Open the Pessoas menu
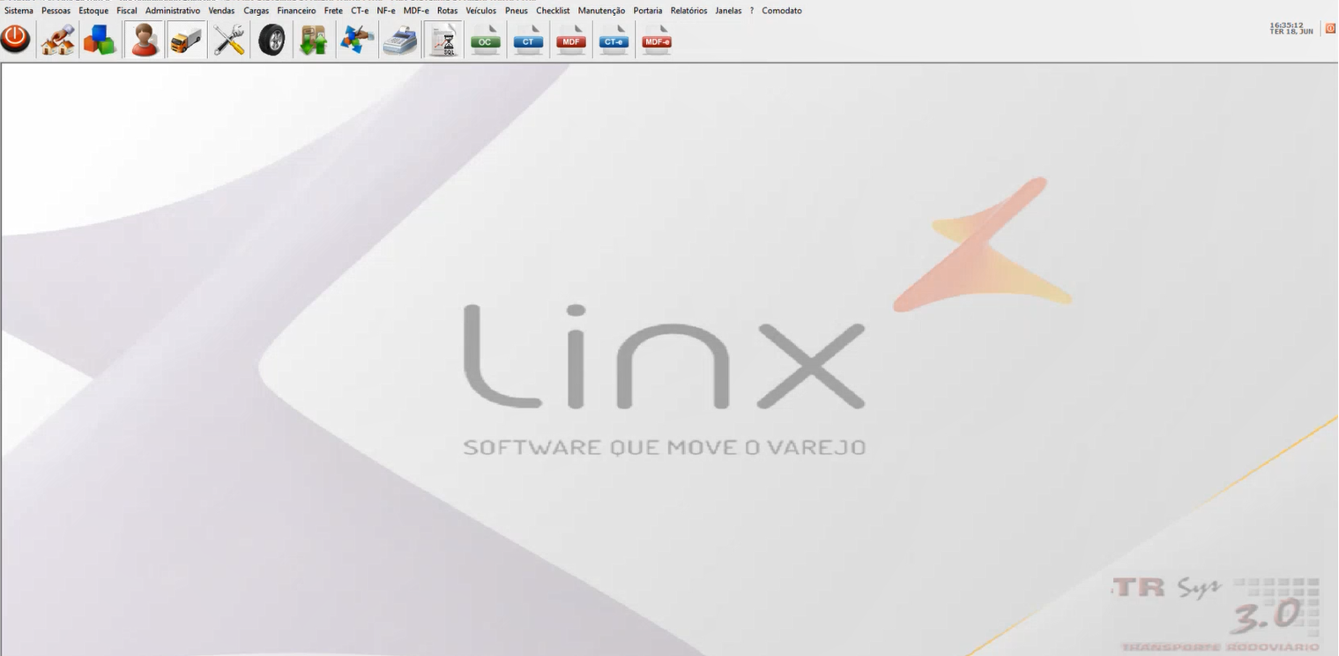Viewport: 1339px width, 656px height. click(56, 11)
